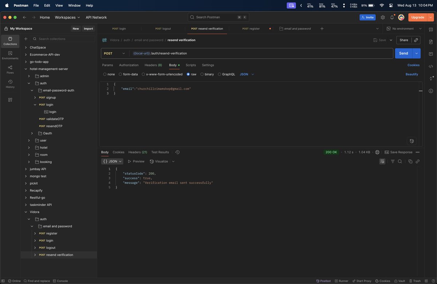Click the Invite button

point(367,17)
